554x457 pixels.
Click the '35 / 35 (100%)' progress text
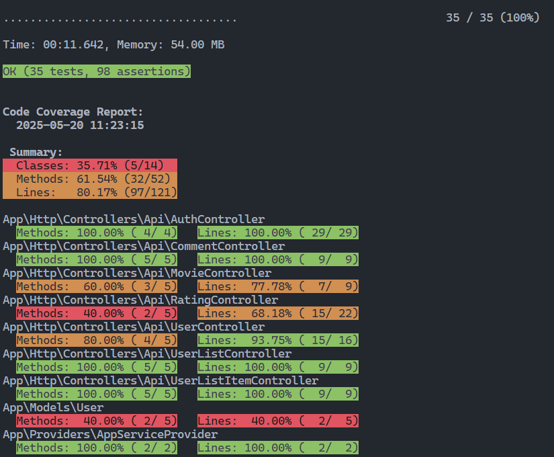coord(492,17)
